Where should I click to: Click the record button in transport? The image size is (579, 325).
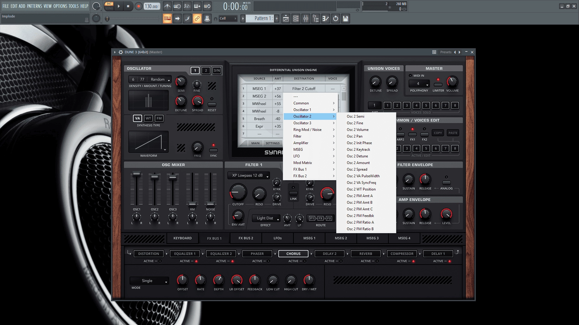[x=138, y=6]
